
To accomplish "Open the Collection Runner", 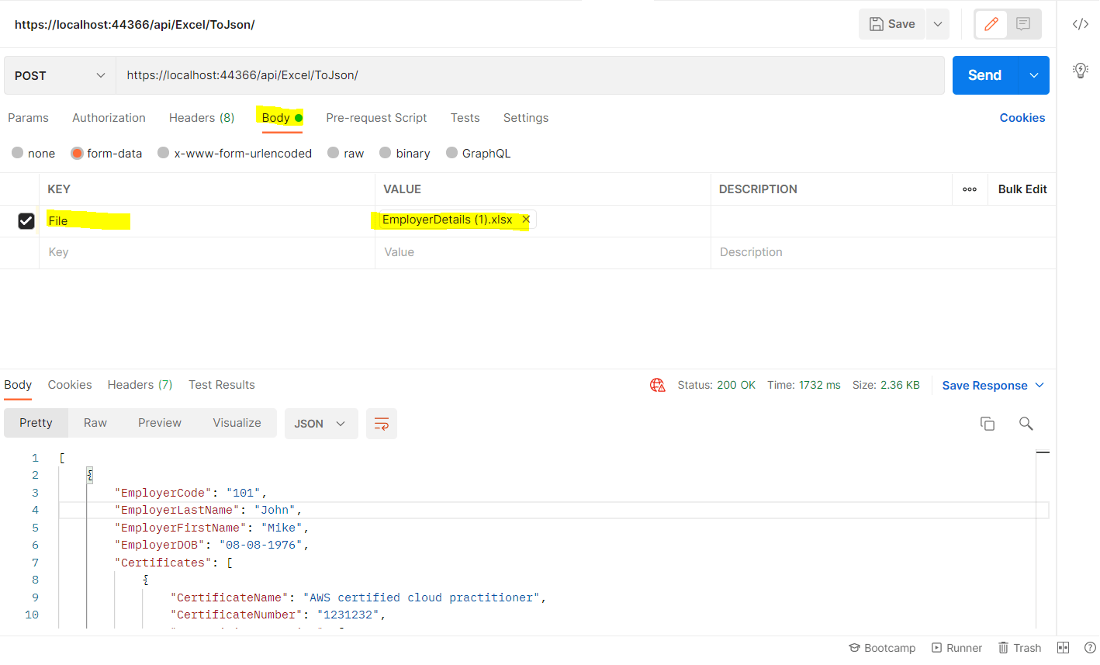I will 956,647.
